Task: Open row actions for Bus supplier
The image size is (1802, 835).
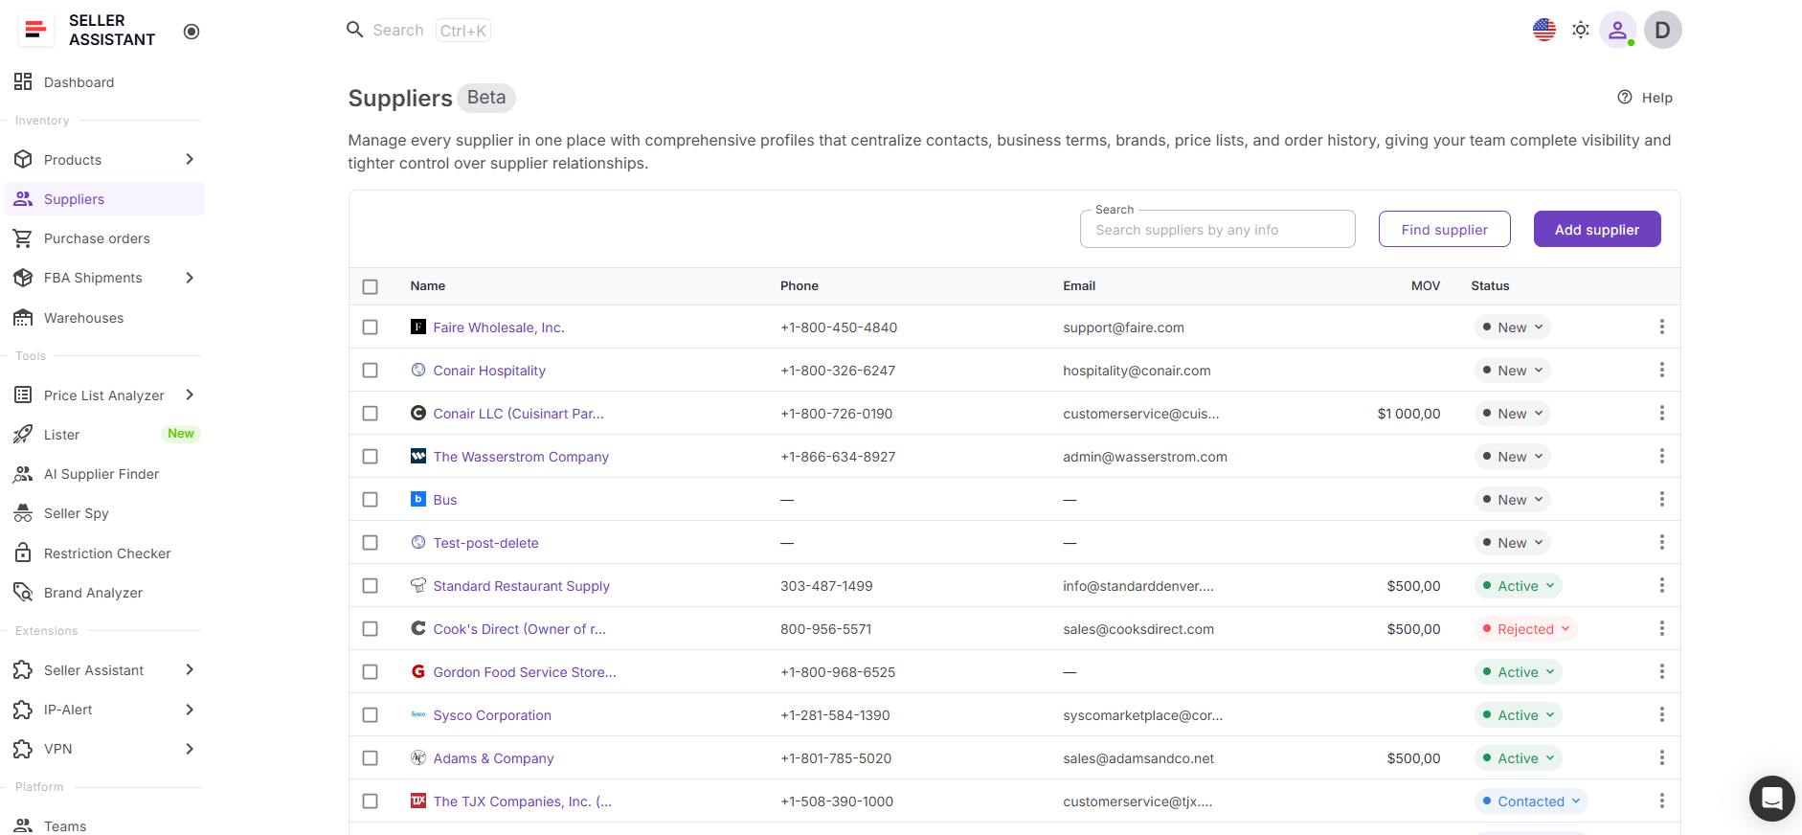Action: tap(1662, 499)
